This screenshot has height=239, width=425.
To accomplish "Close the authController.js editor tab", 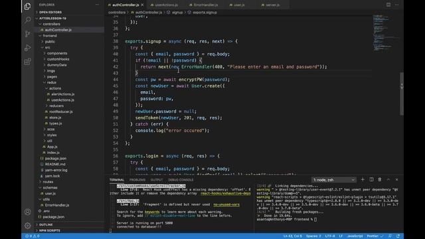I will pos(142,5).
